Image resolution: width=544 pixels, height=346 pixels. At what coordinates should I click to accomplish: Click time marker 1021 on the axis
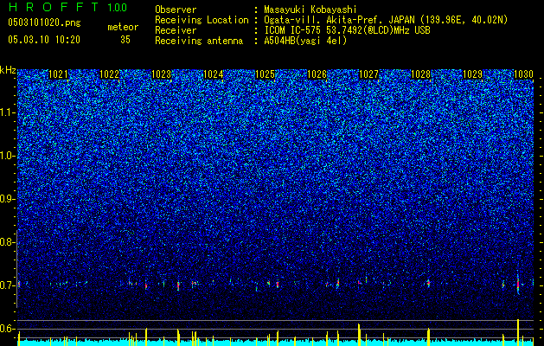tap(58, 74)
